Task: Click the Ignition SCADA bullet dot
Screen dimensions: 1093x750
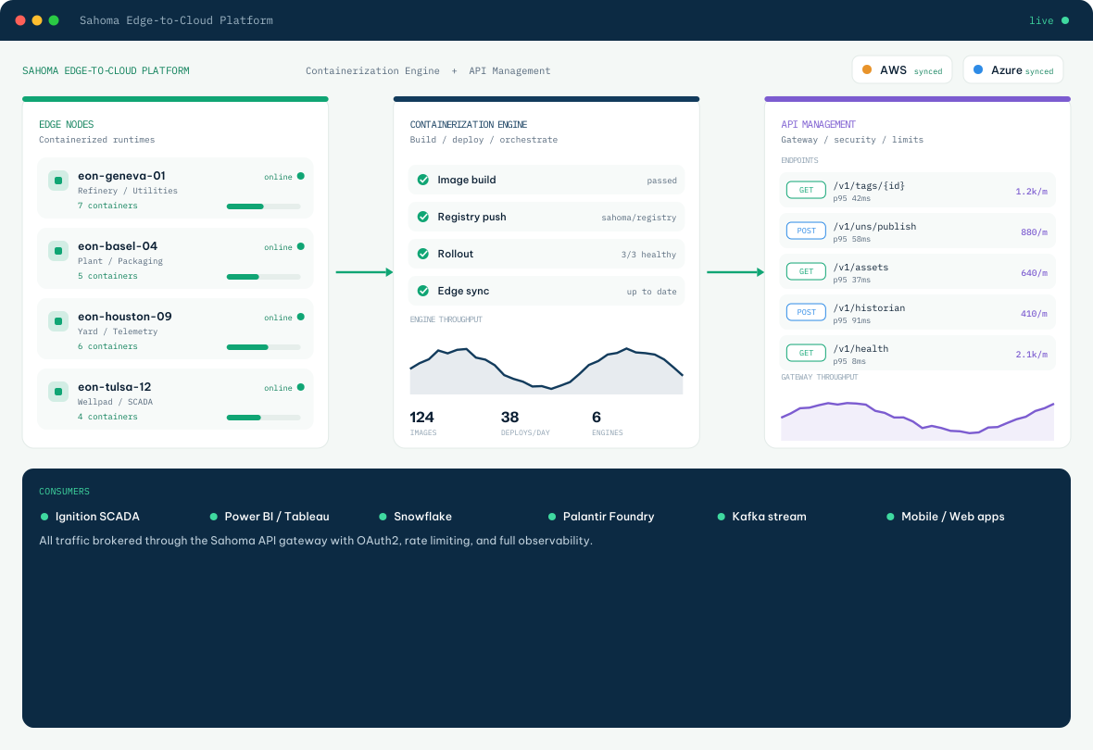Action: point(44,517)
